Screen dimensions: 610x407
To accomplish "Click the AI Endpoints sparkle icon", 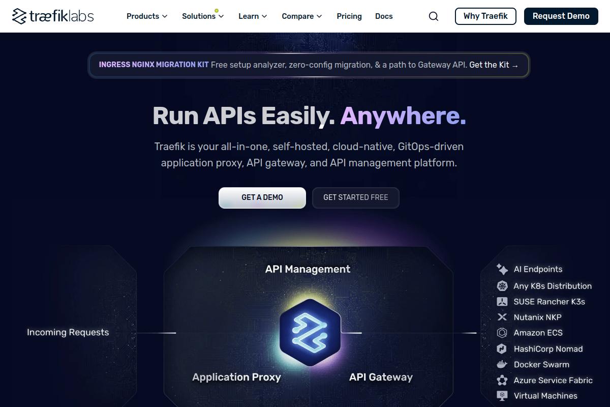I will pos(502,269).
